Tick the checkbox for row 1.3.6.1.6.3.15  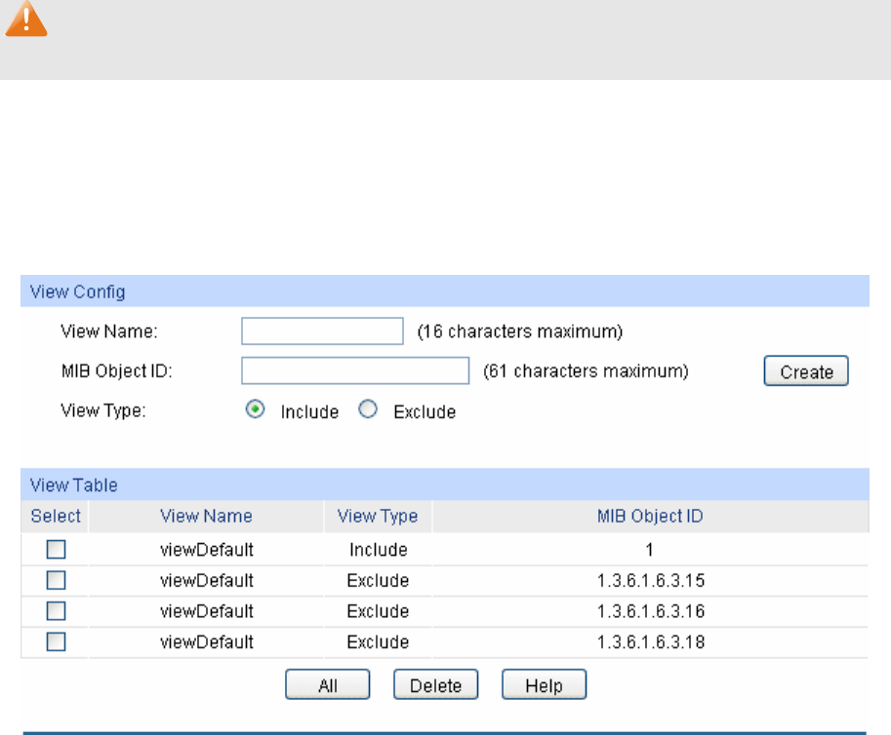57,581
